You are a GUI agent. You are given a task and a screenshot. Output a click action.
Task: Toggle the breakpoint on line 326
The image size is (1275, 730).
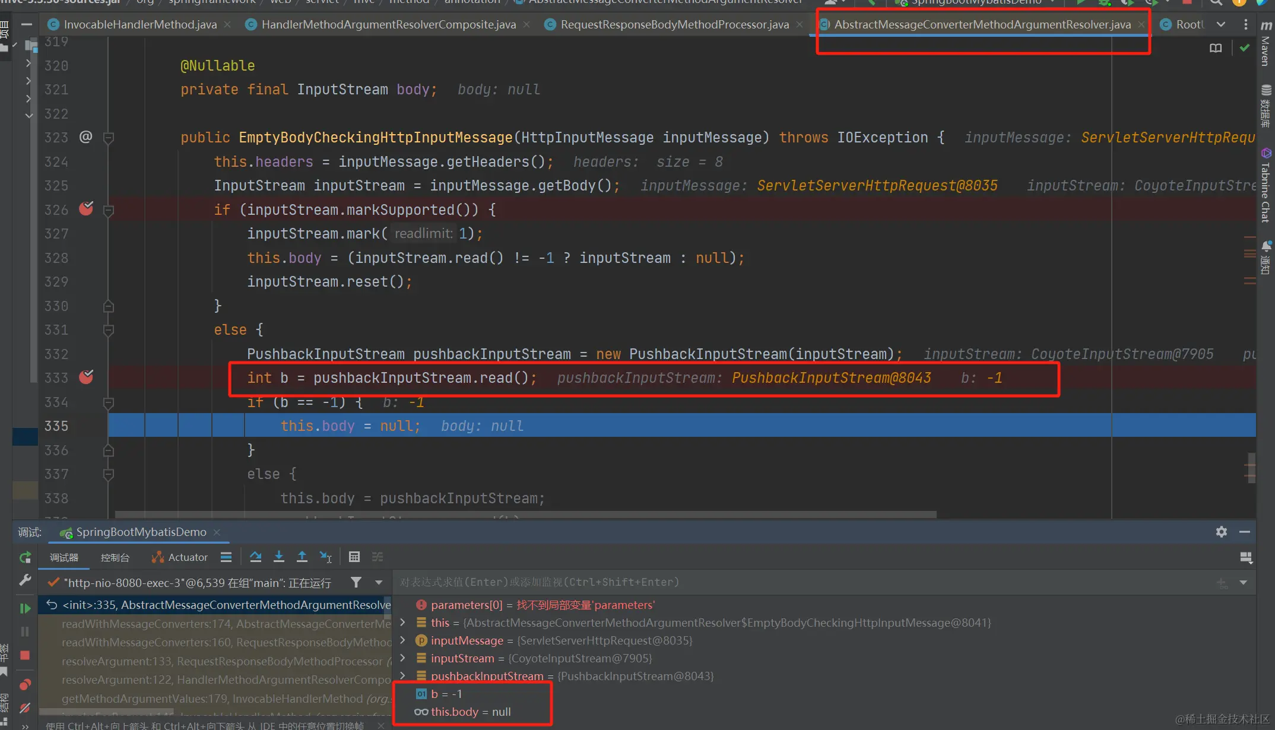86,209
